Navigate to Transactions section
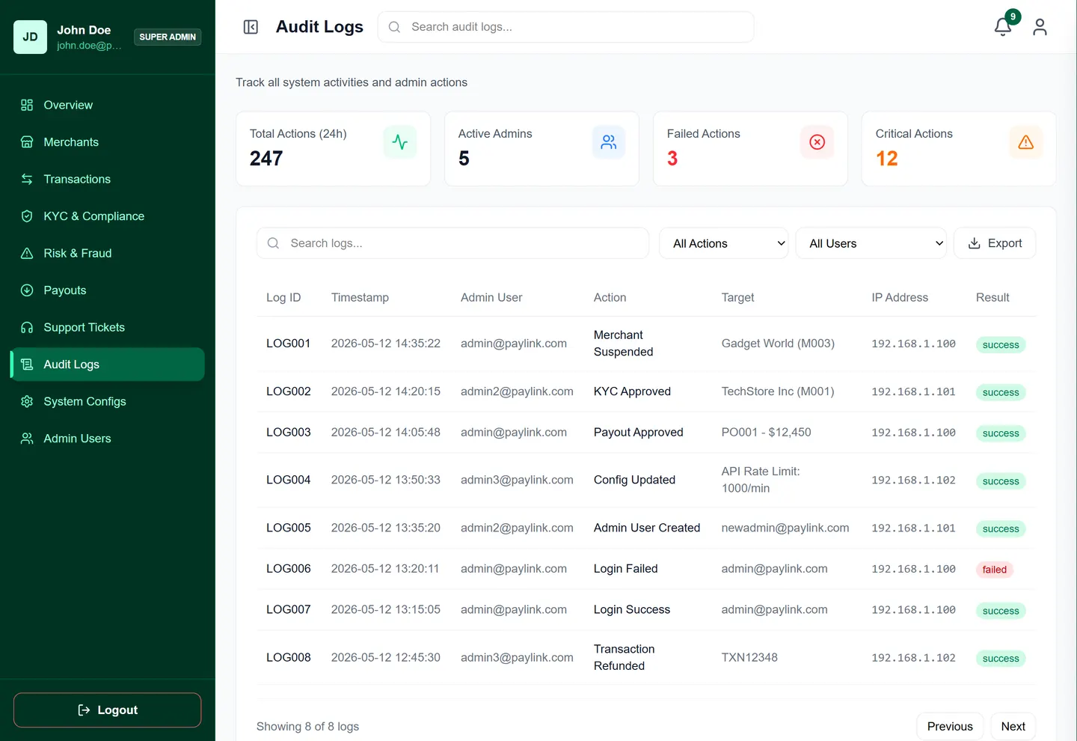Image resolution: width=1077 pixels, height=741 pixels. (x=108, y=179)
